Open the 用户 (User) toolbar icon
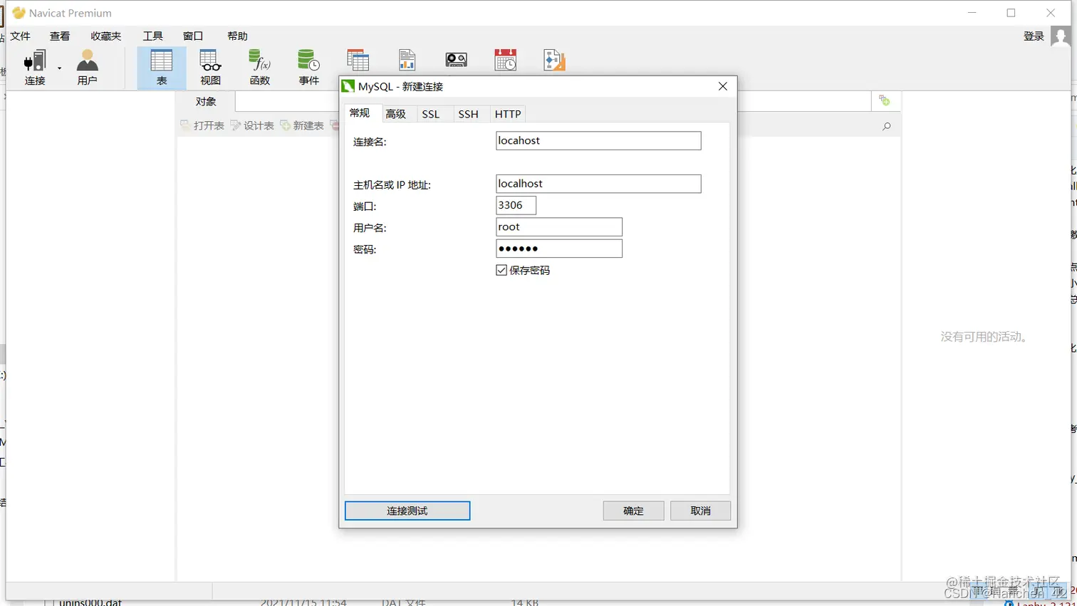 point(87,68)
